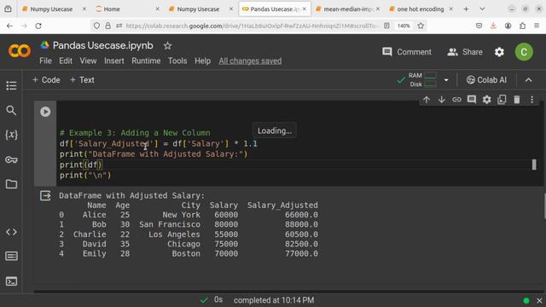Screen dimensions: 546x307
Task: Open the variables {x} panel
Action: pos(11,135)
